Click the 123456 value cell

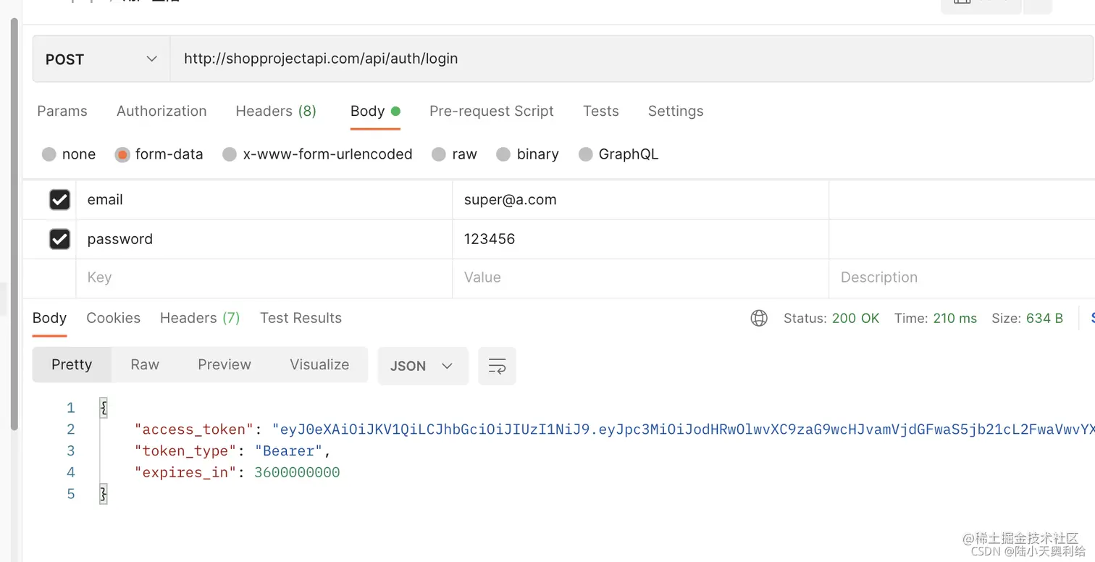[x=640, y=239]
